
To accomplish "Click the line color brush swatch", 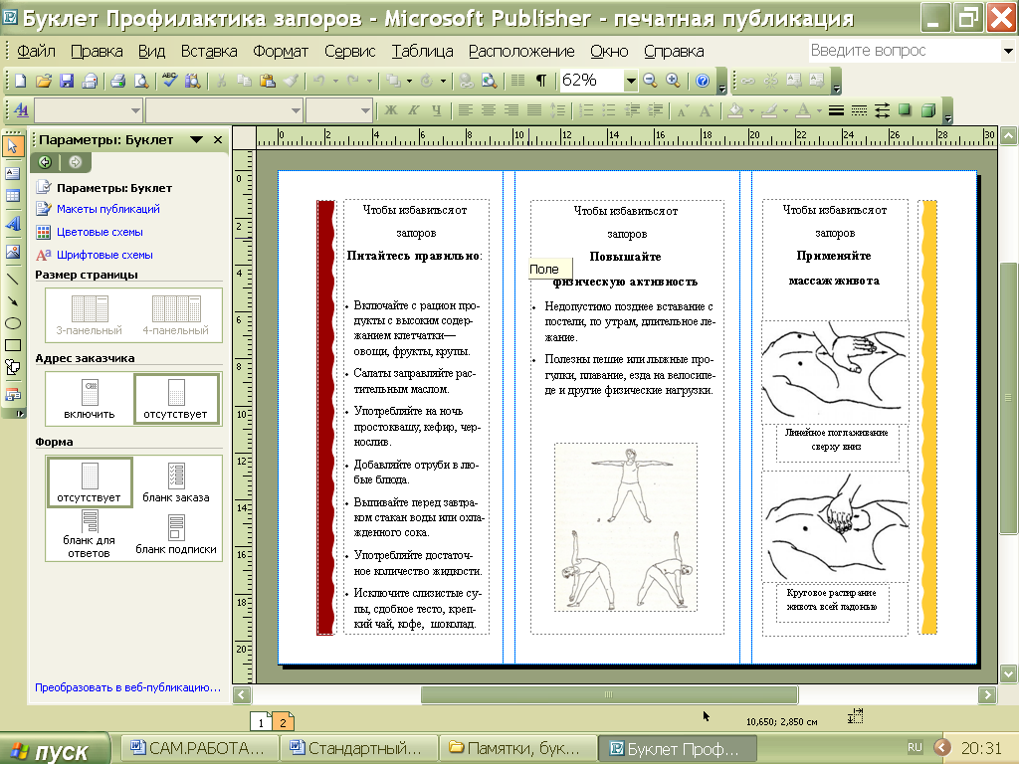I will tap(769, 110).
